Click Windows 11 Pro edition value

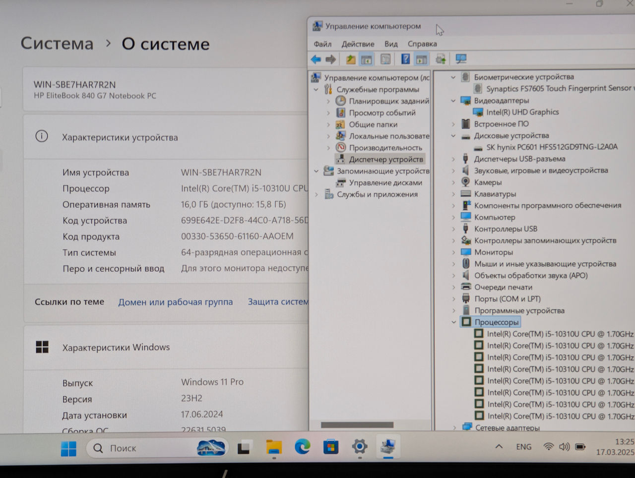tap(212, 382)
